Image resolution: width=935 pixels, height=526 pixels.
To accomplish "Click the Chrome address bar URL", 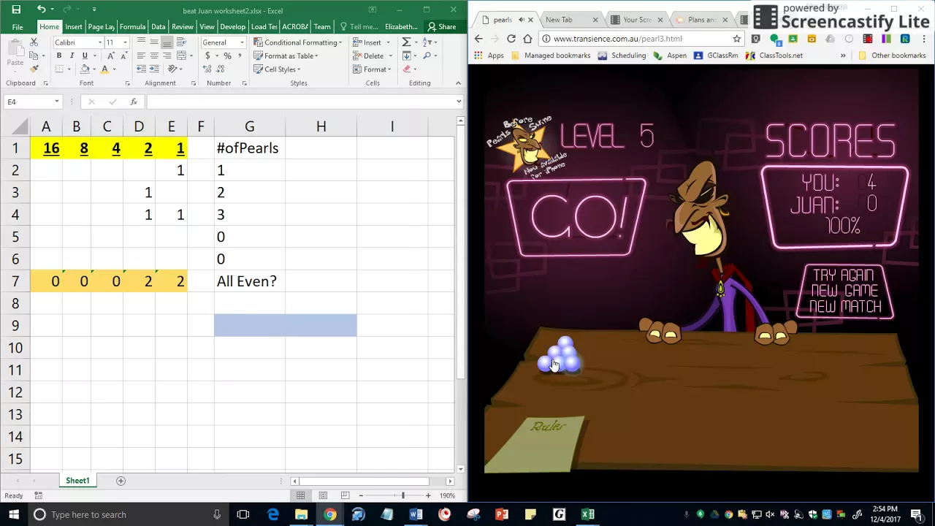I will (x=617, y=39).
